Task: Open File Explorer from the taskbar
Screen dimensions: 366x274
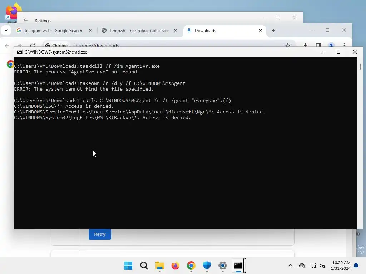Action: pos(160,265)
